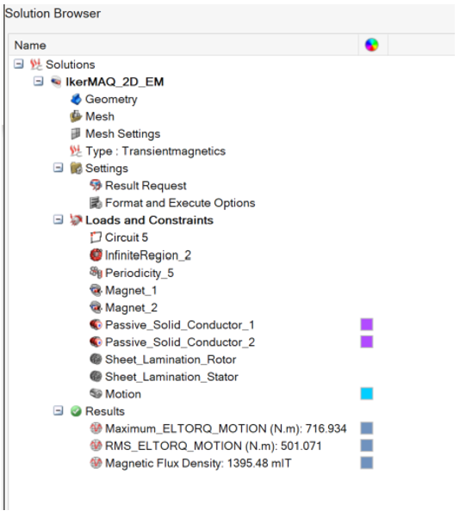Collapse the Settings folder
Screen dimensions: 466x517
coord(58,168)
